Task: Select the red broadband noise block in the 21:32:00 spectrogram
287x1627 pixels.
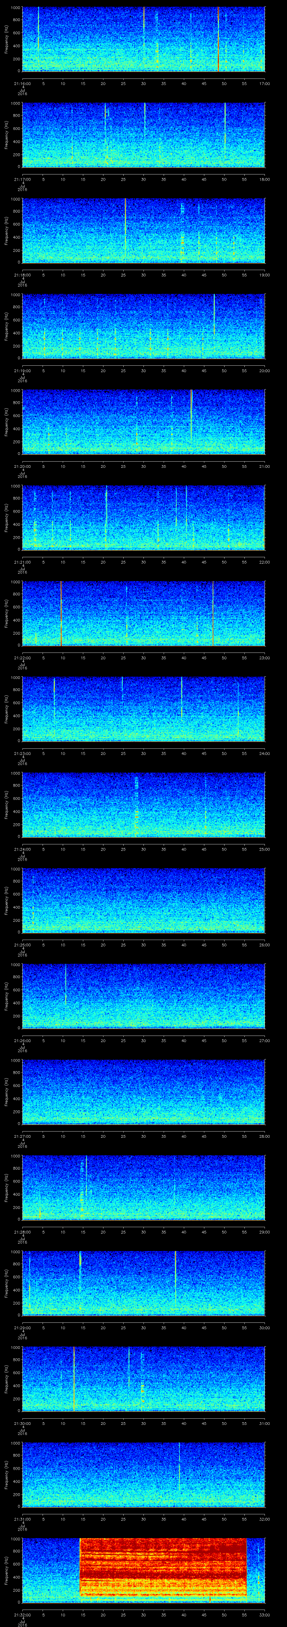Action: point(163,1567)
